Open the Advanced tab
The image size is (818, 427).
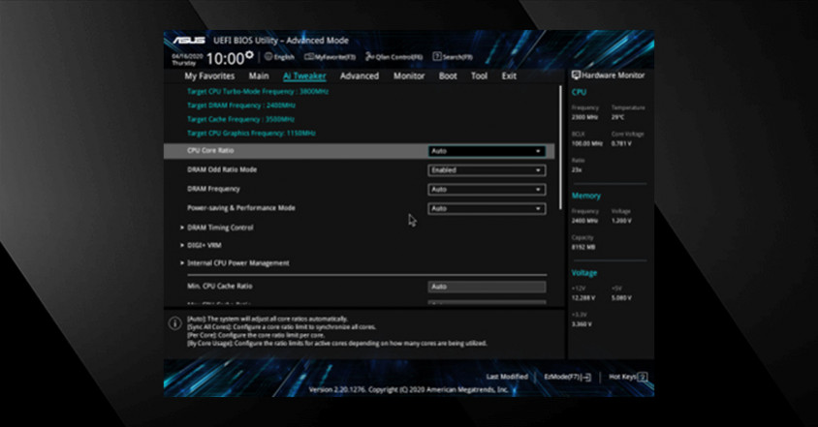pyautogui.click(x=360, y=76)
